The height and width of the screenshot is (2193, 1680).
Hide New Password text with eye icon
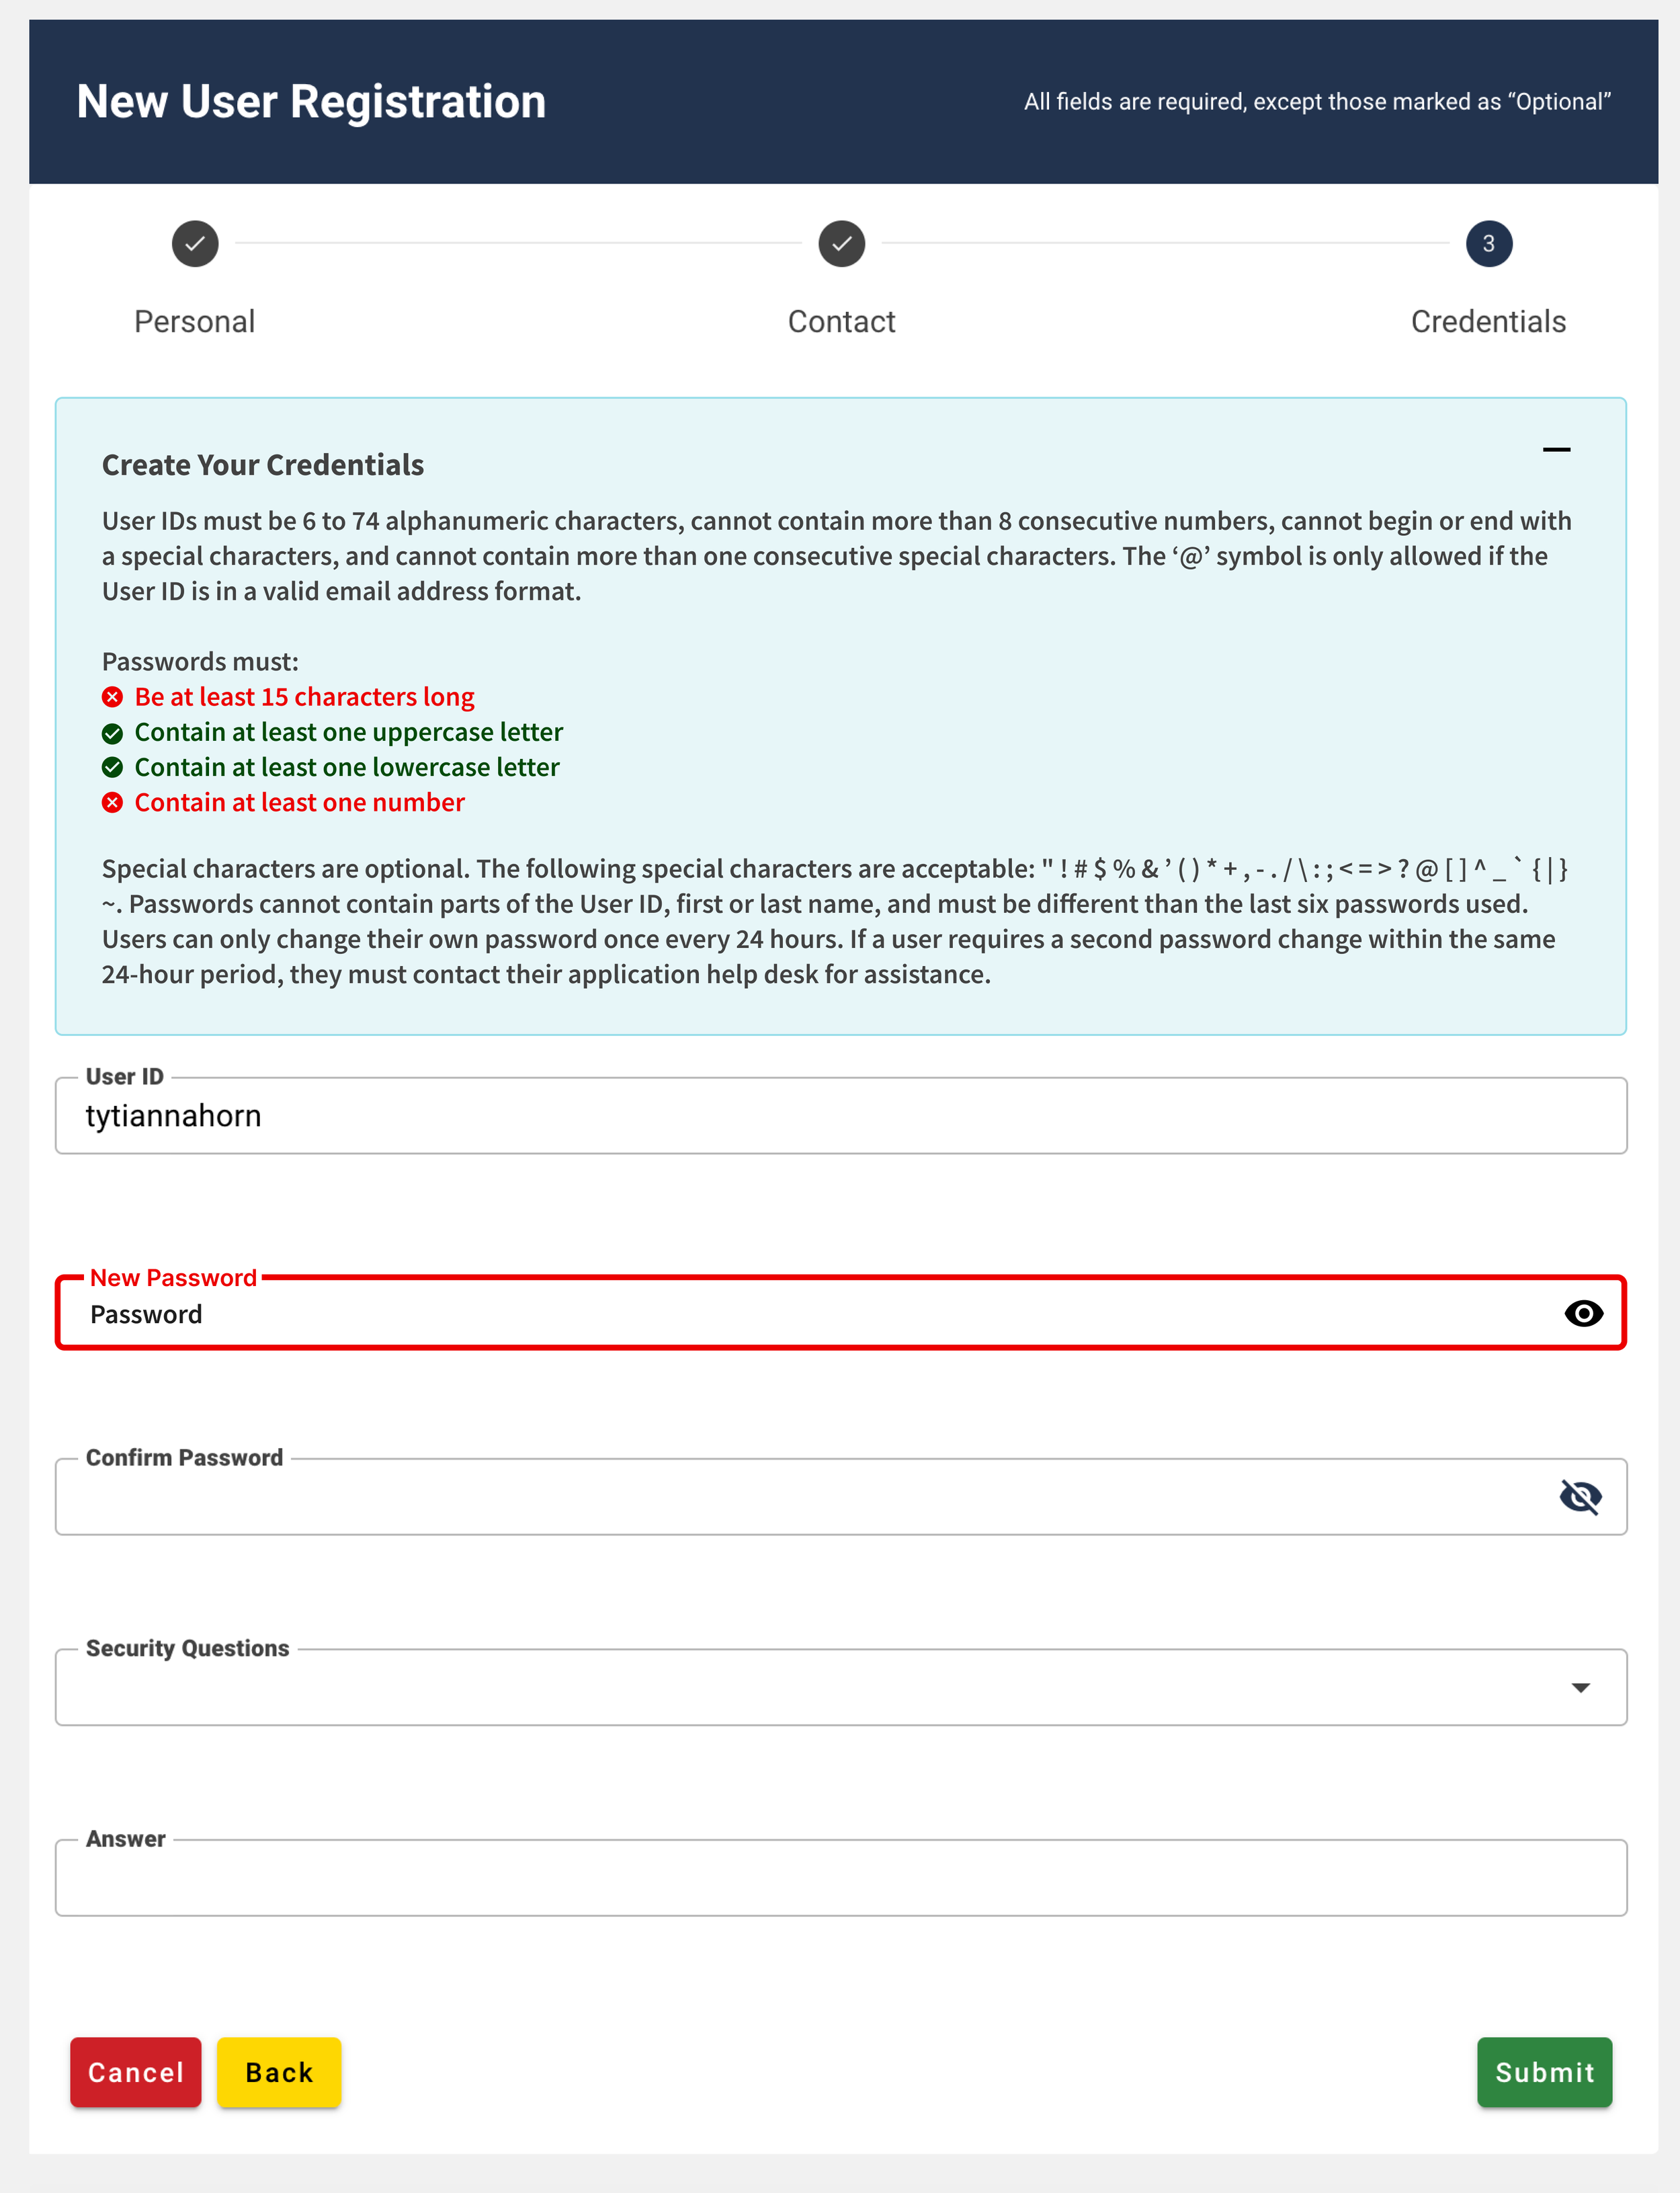pyautogui.click(x=1583, y=1314)
